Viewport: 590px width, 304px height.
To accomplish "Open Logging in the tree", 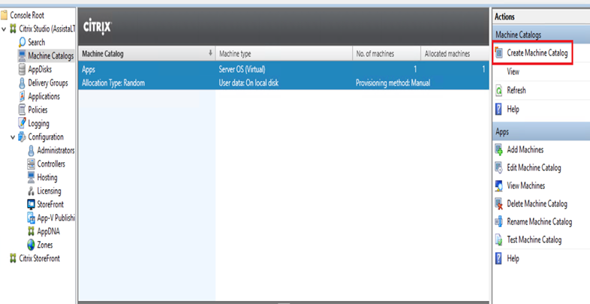I will click(x=38, y=123).
